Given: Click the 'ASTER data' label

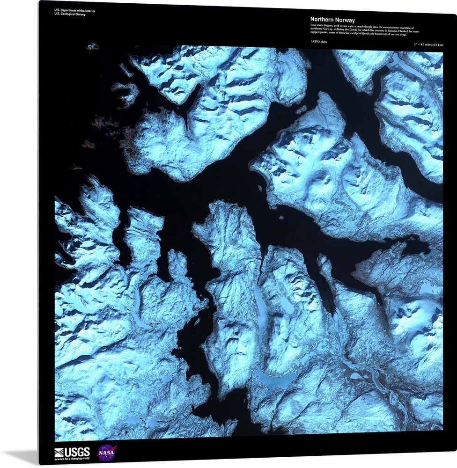Looking at the screenshot, I should pos(318,42).
